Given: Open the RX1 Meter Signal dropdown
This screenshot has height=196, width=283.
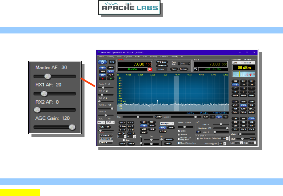Looking at the screenshot, I should pos(238,63).
